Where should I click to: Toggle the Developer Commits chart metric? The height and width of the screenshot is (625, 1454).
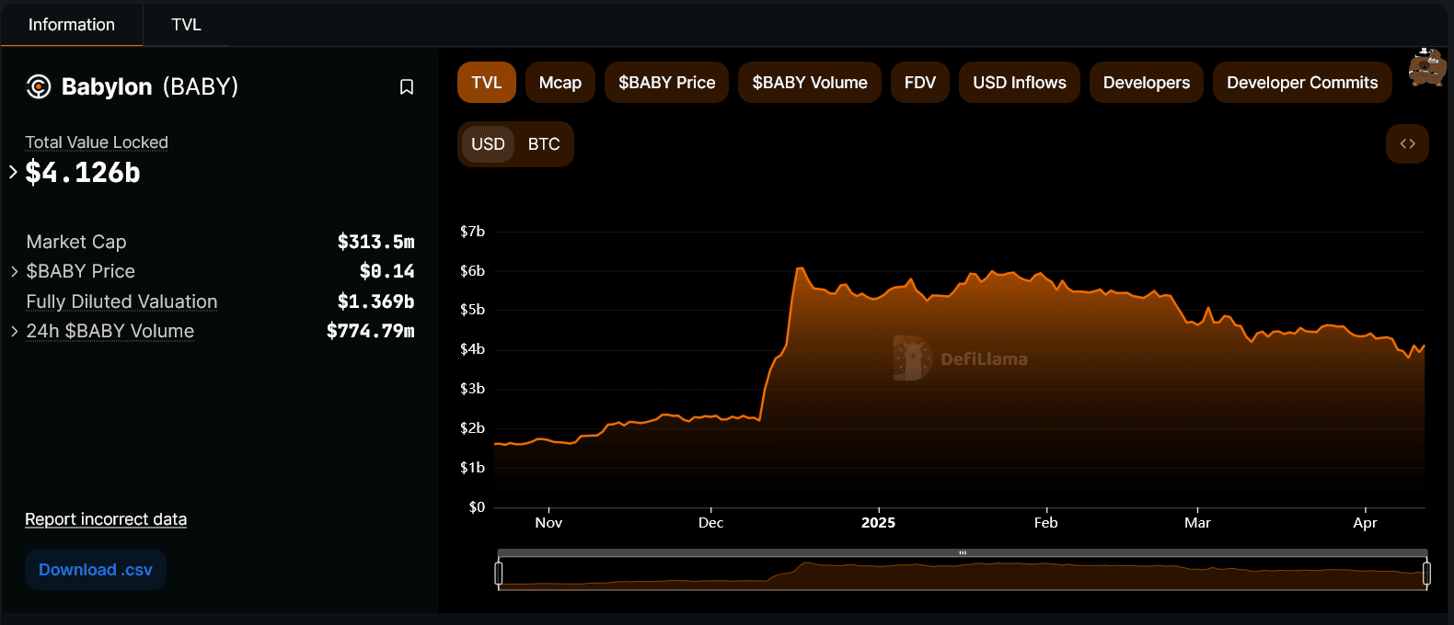[x=1302, y=83]
